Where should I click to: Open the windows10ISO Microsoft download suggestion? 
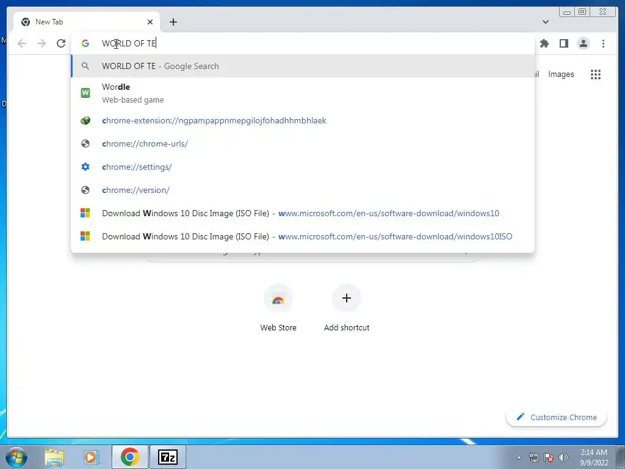(x=303, y=236)
